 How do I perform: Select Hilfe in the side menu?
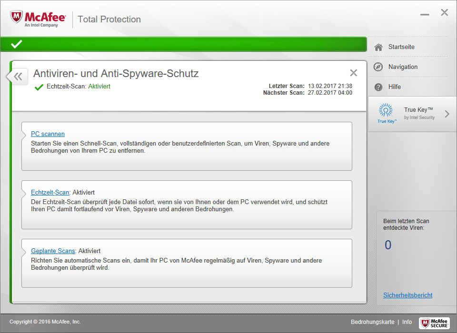395,87
